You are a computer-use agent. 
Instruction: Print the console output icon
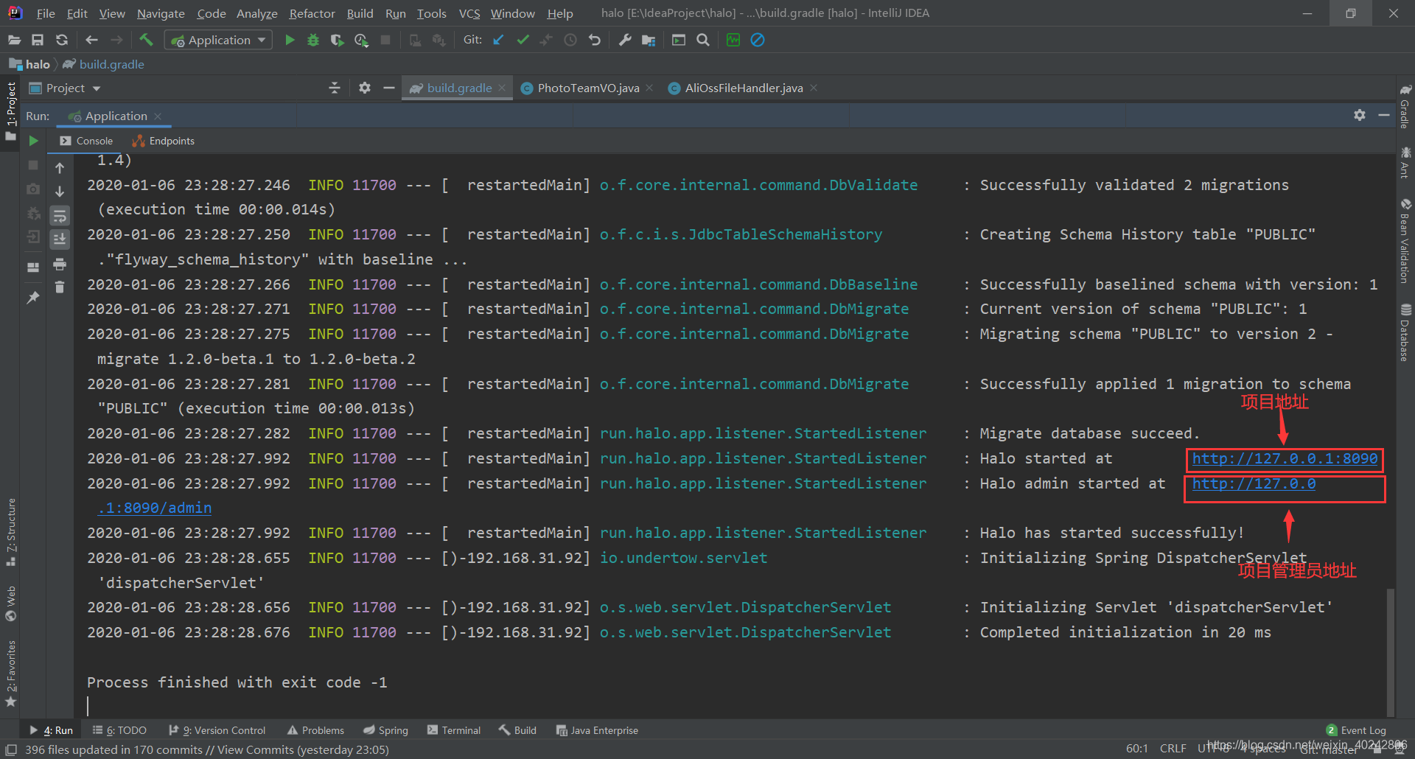click(x=60, y=264)
